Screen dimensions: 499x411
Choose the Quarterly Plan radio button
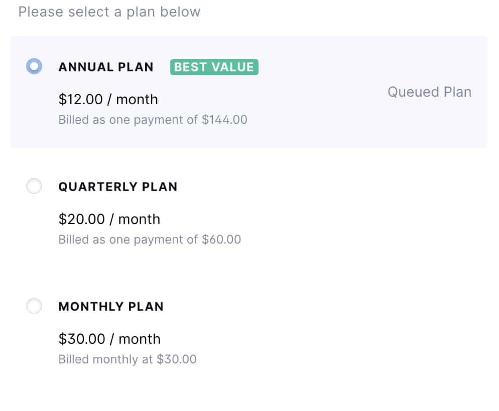tap(34, 186)
